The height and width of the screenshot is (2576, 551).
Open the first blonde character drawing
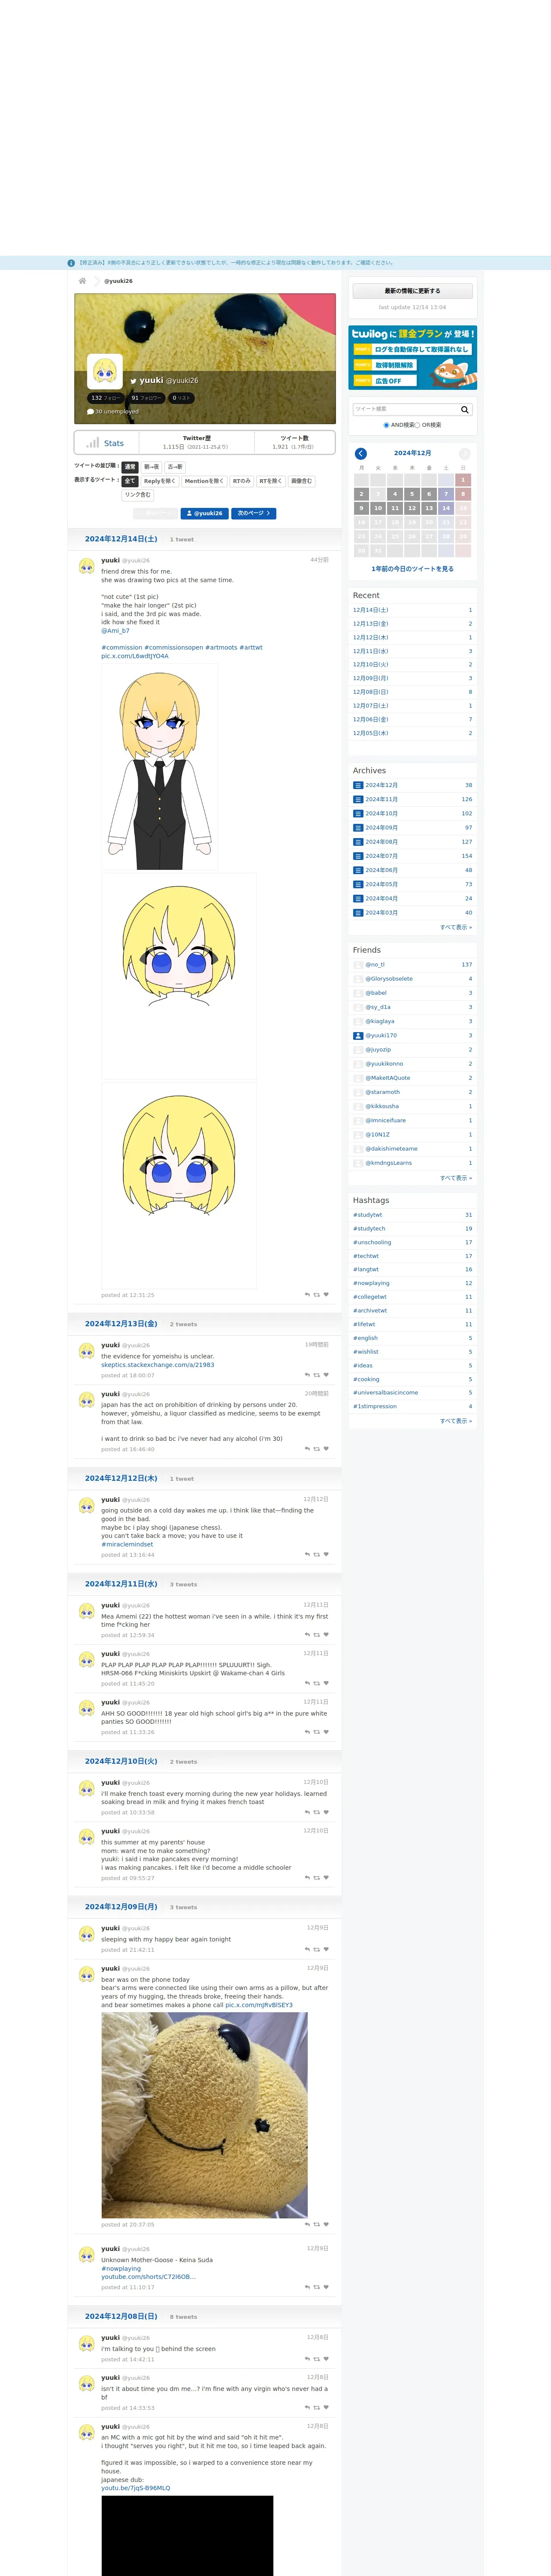(x=160, y=767)
